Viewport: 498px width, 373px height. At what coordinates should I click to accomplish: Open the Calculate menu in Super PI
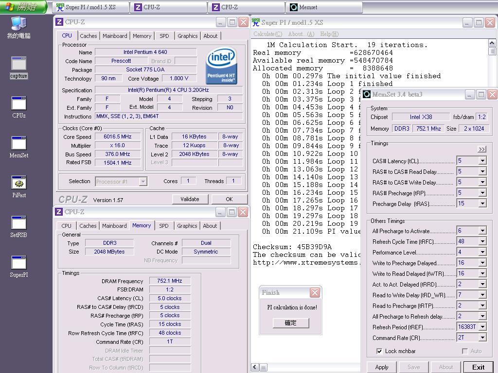[x=268, y=34]
